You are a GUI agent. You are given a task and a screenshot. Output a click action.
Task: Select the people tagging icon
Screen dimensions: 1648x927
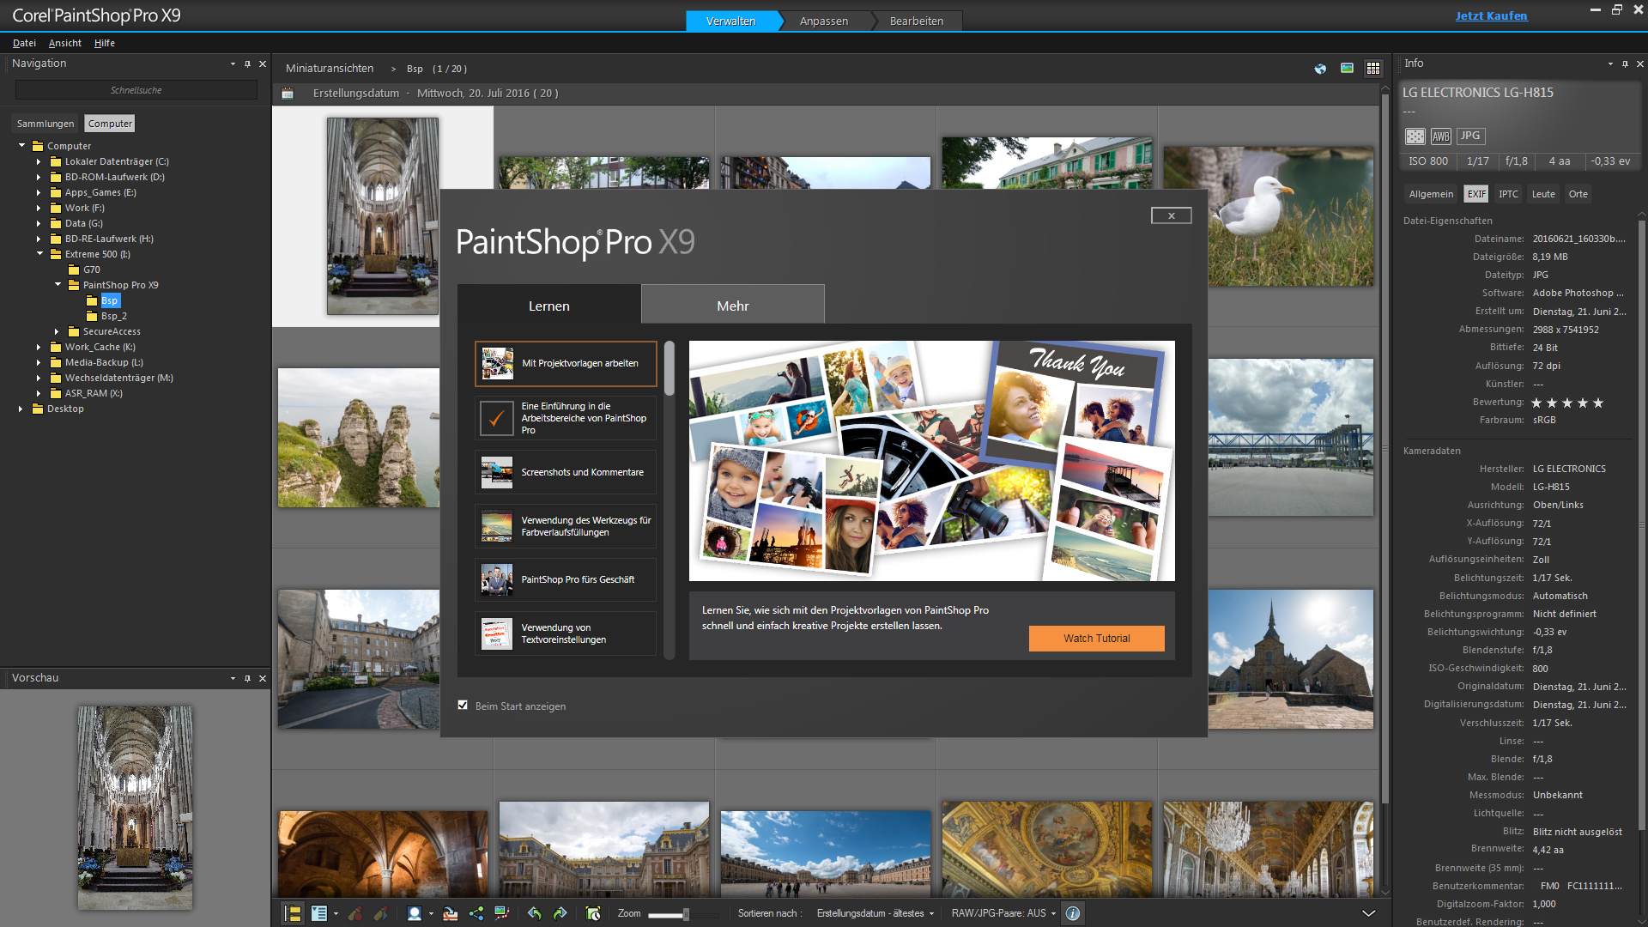(415, 913)
